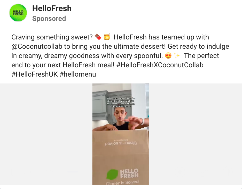Open the #hellomenu hashtag
The image size is (242, 189).
(x=78, y=74)
